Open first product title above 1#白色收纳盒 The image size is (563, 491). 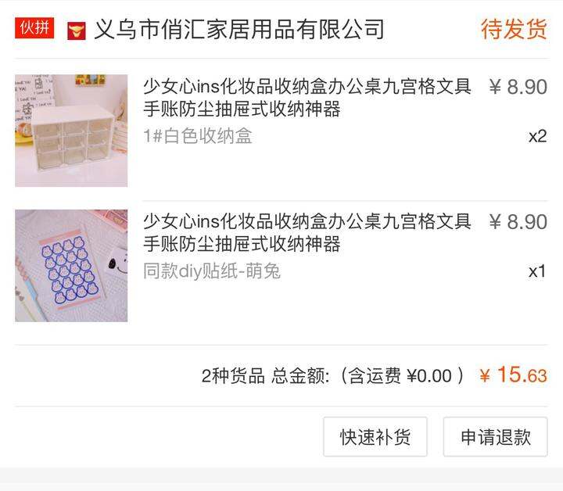[307, 97]
